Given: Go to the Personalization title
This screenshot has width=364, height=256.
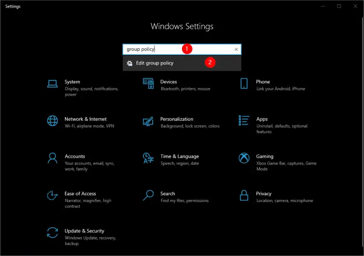Looking at the screenshot, I should point(177,119).
